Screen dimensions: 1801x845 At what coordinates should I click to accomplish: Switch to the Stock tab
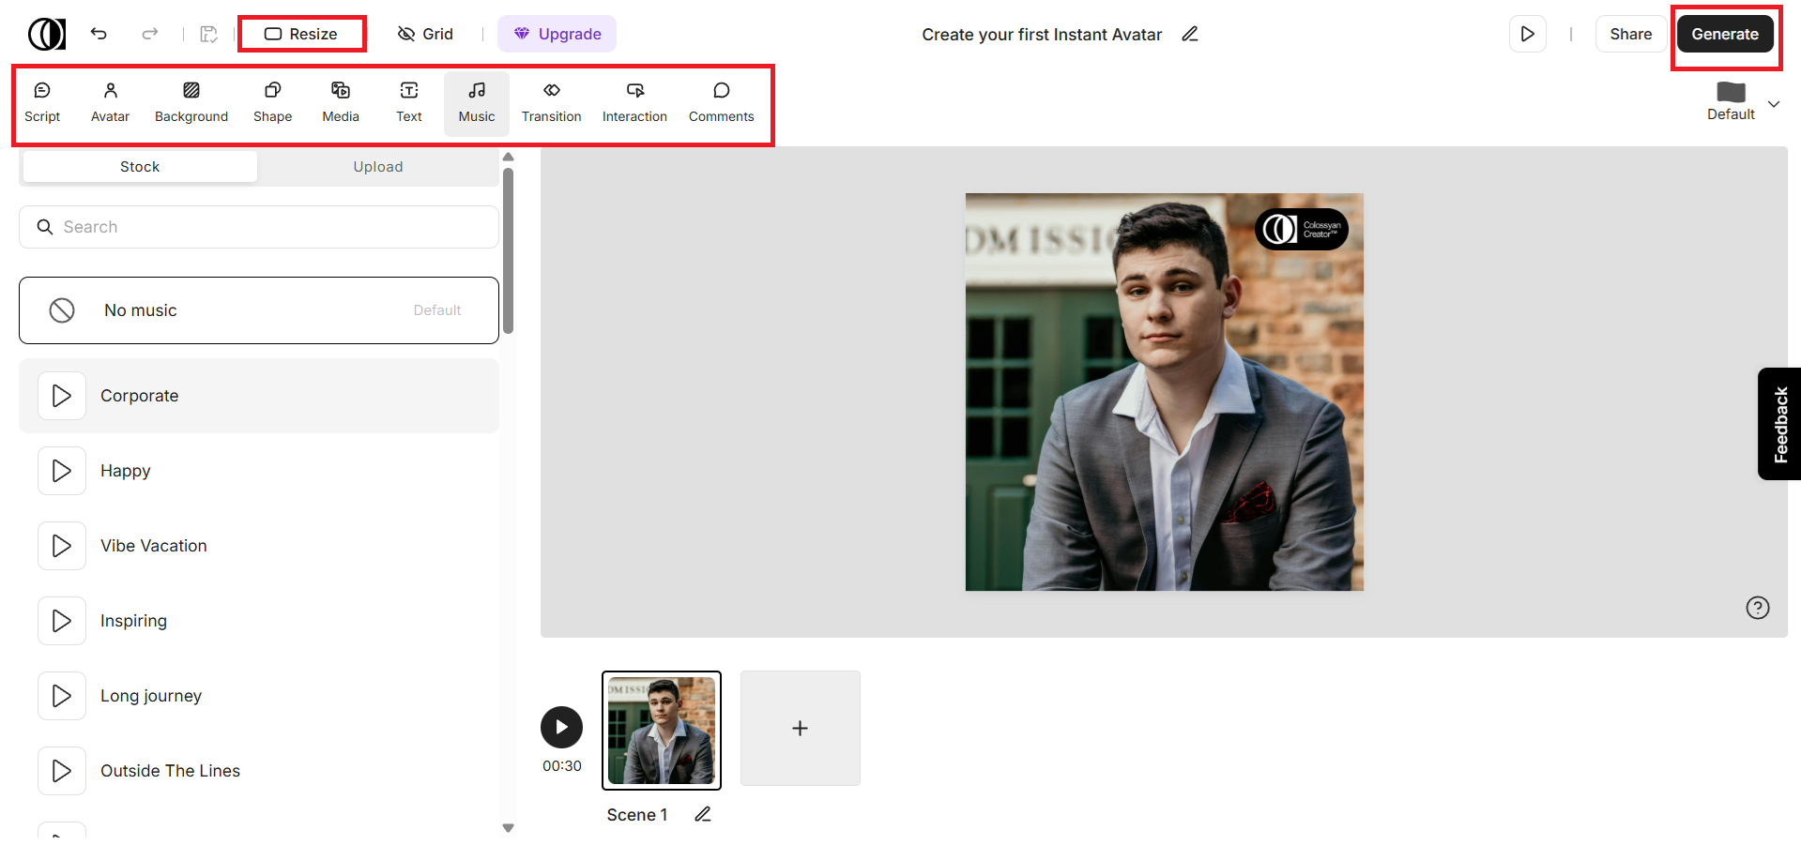pyautogui.click(x=139, y=166)
